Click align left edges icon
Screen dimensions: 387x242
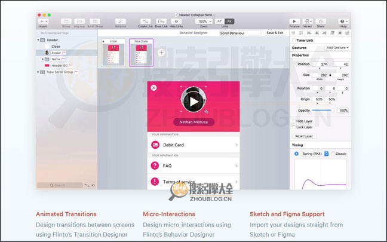tap(309, 33)
